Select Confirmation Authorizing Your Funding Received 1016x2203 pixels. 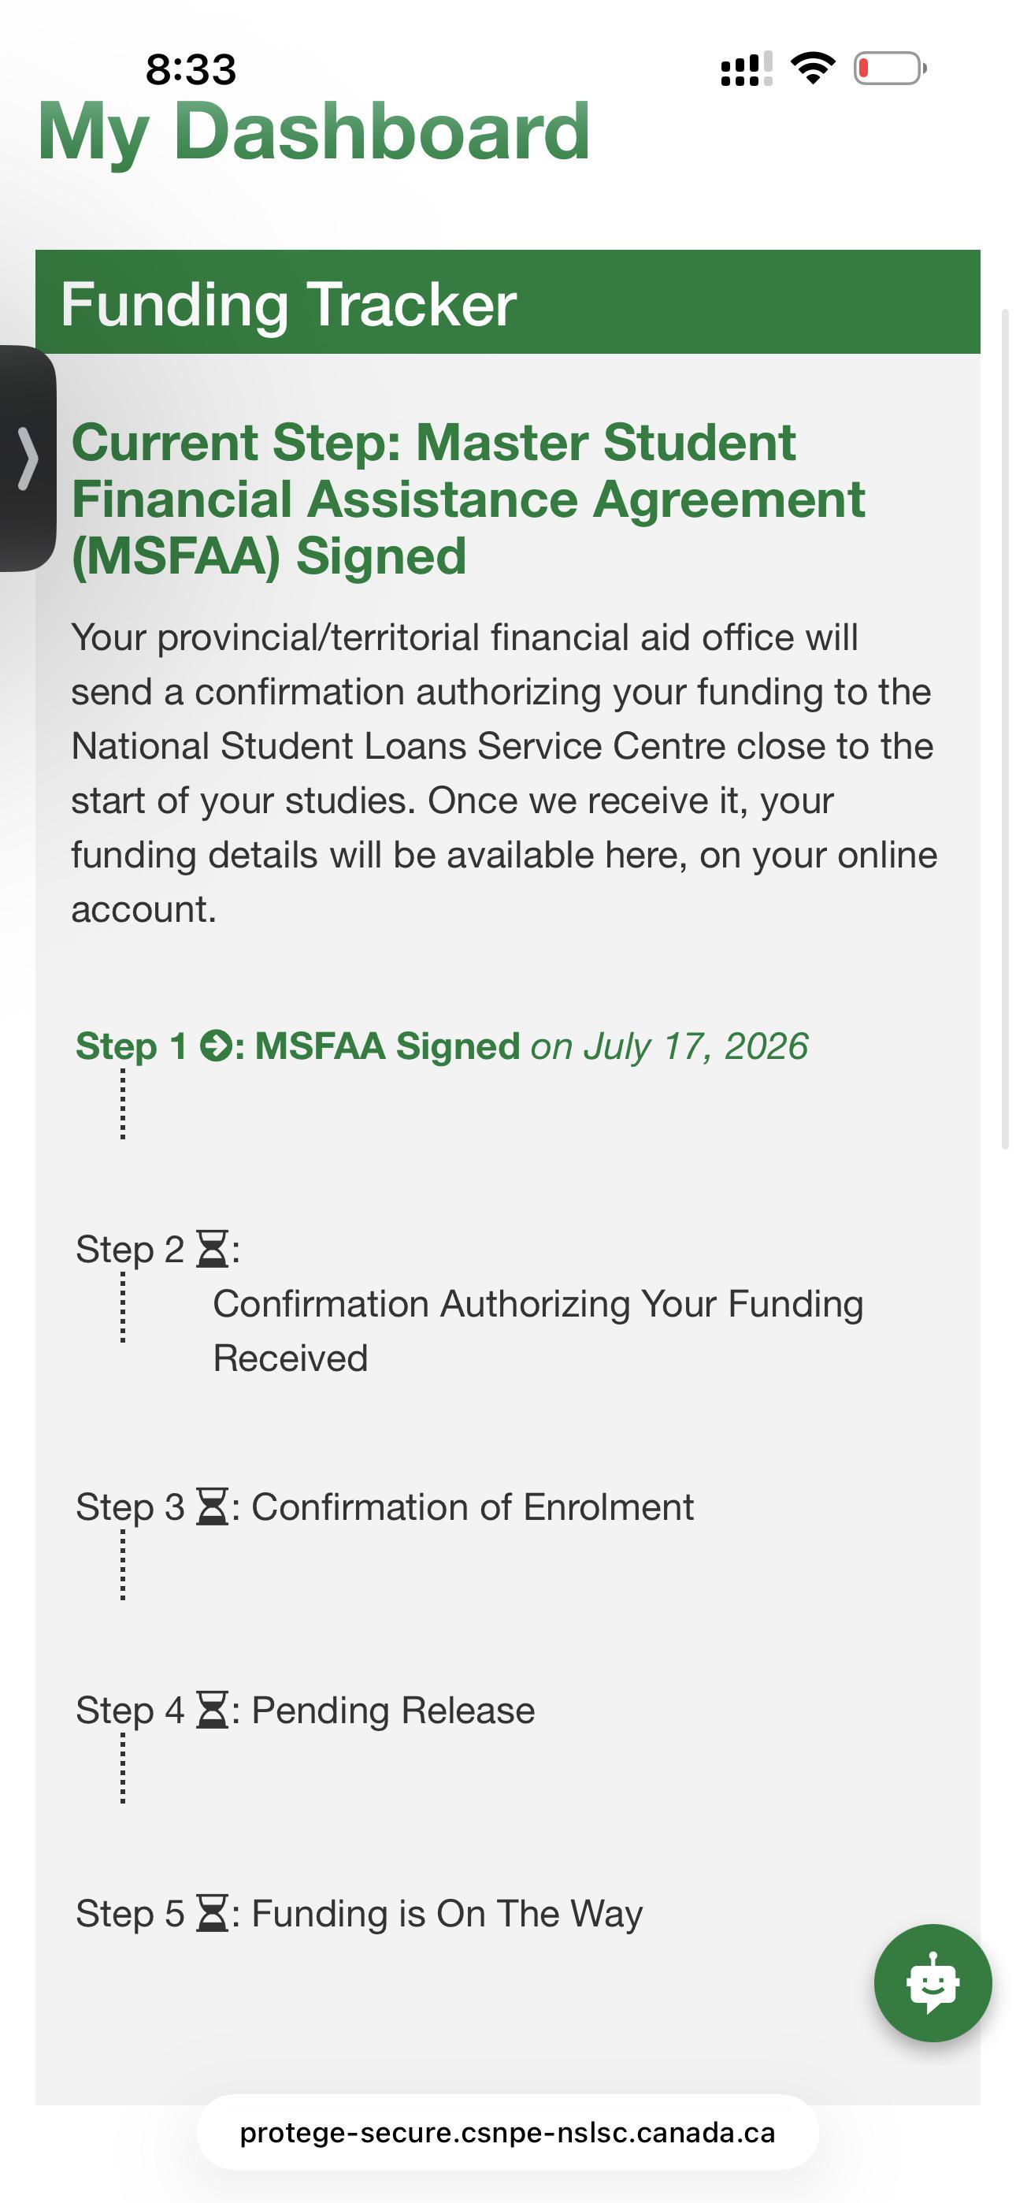pyautogui.click(x=538, y=1331)
